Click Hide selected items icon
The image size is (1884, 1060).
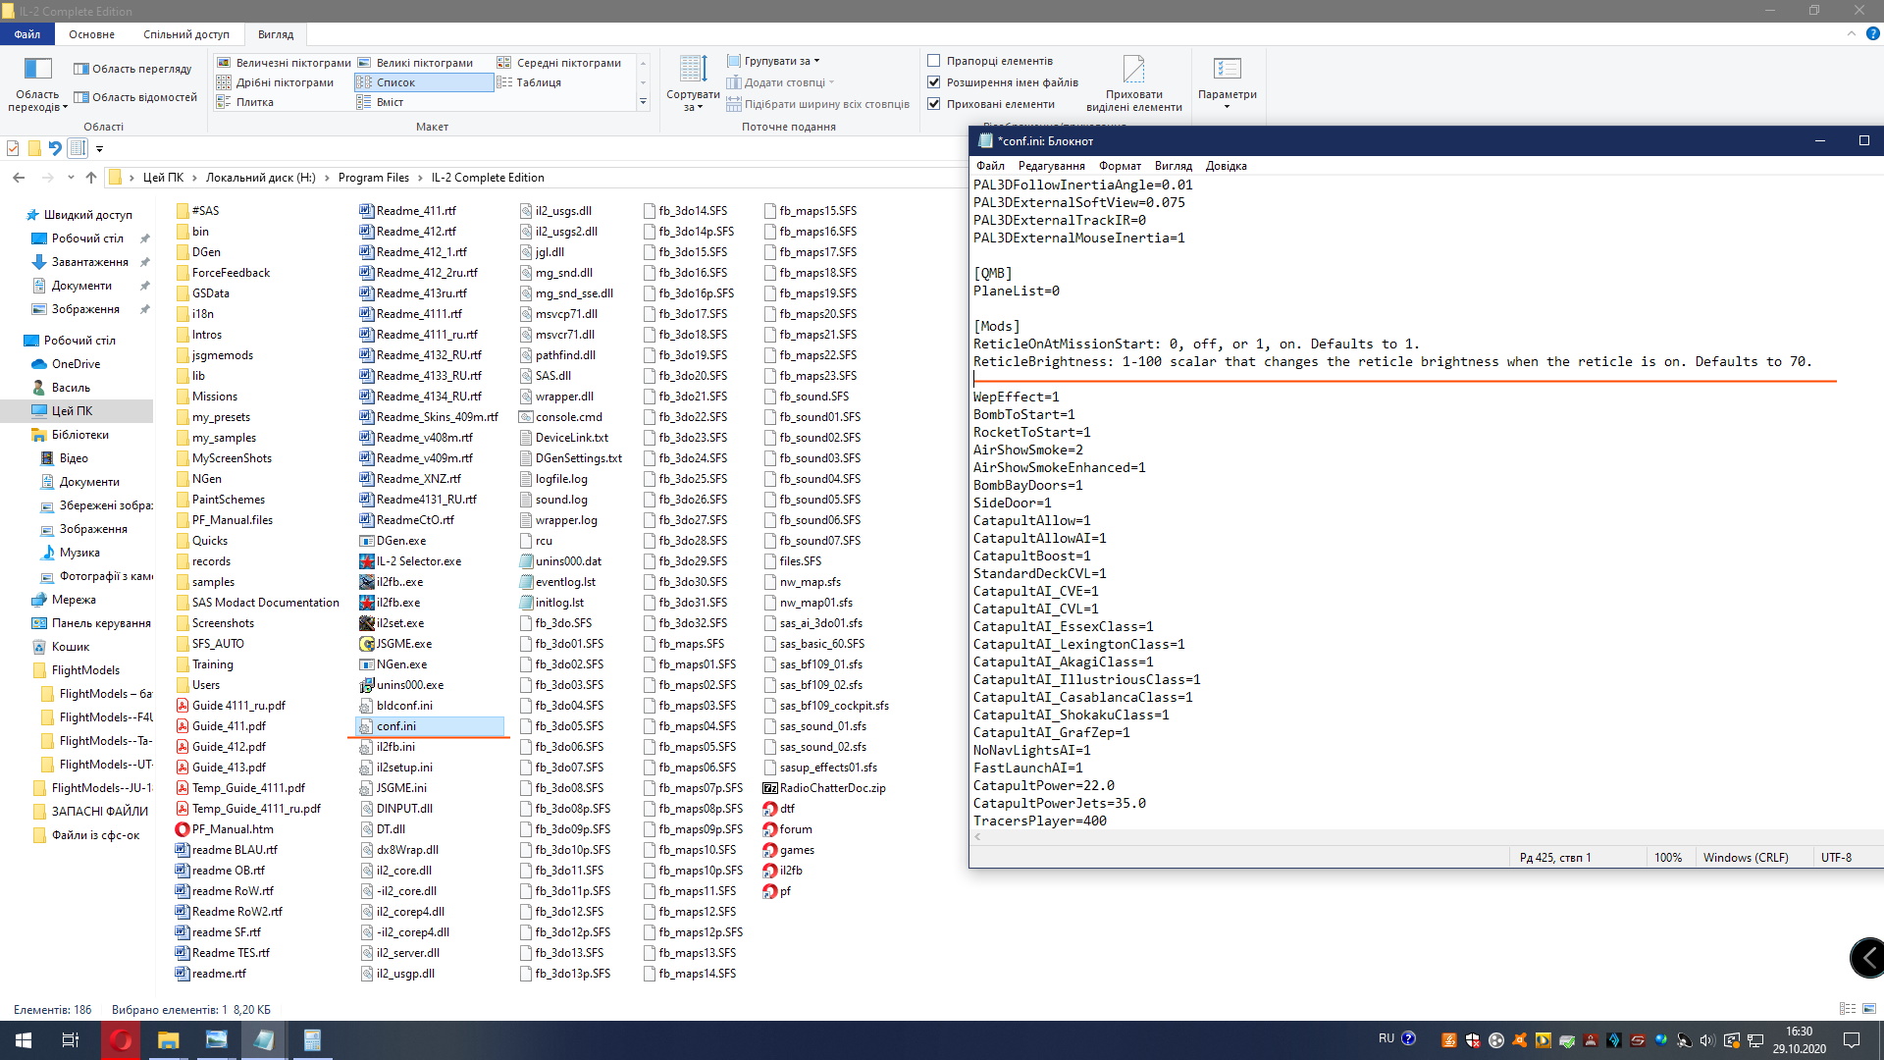1133,71
